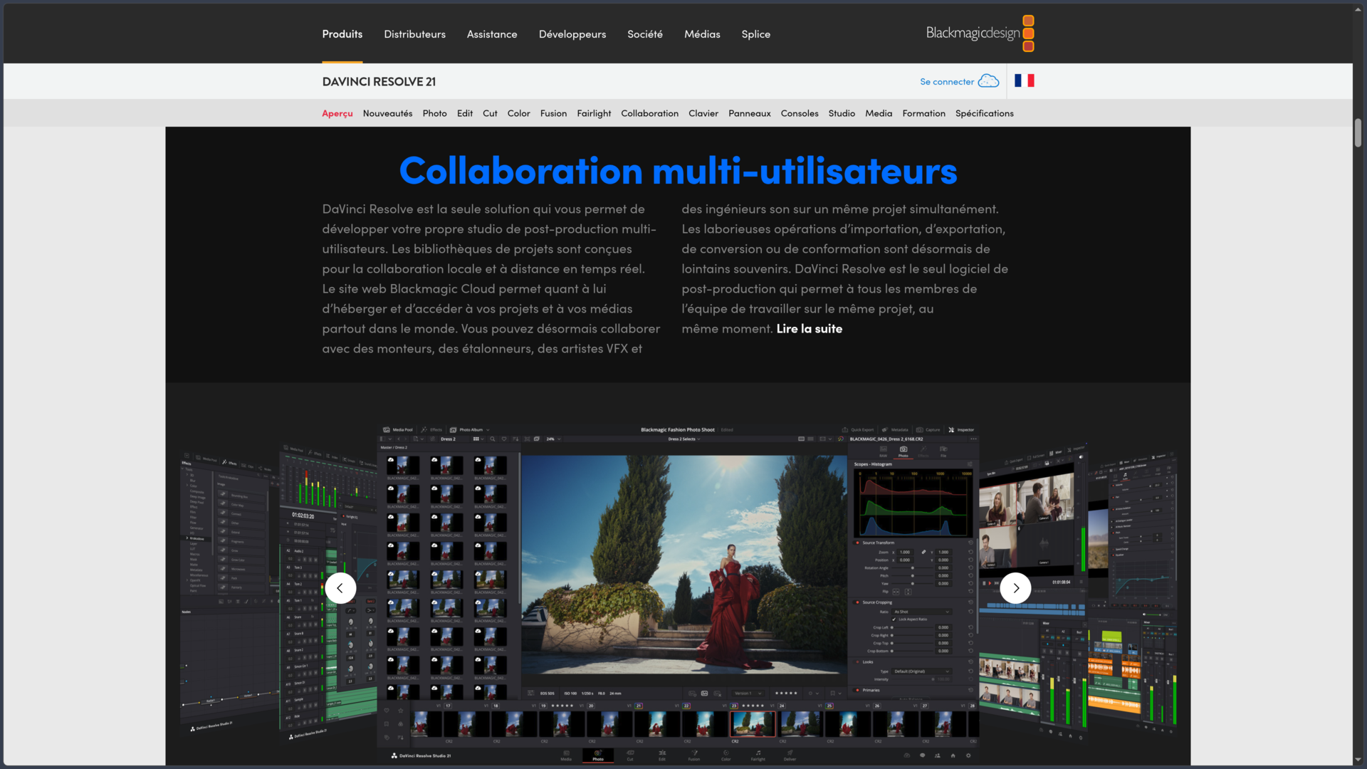Switch to the Photo tab

click(434, 113)
